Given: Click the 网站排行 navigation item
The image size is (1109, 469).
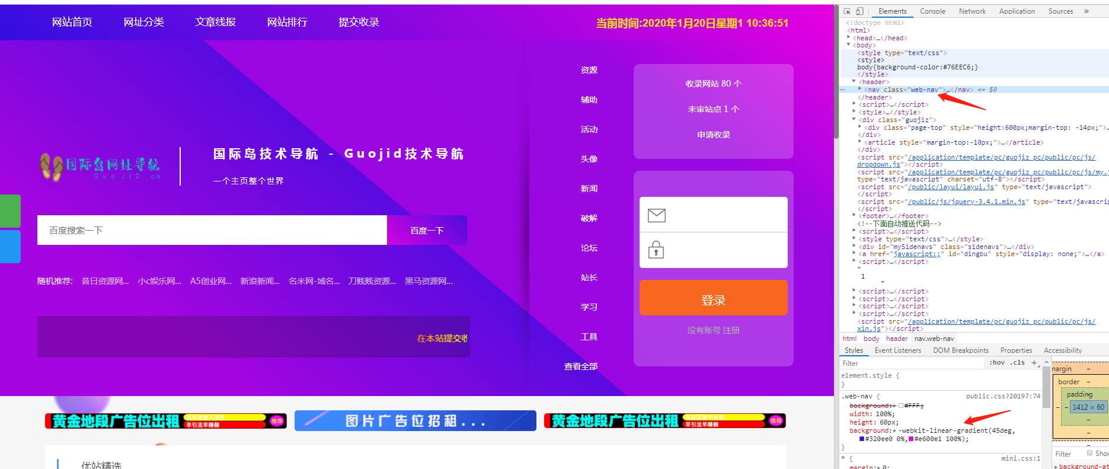Looking at the screenshot, I should pos(287,23).
